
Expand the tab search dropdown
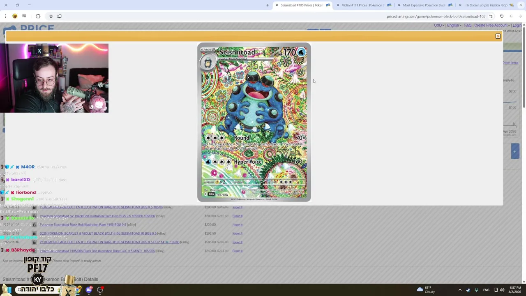click(520, 5)
